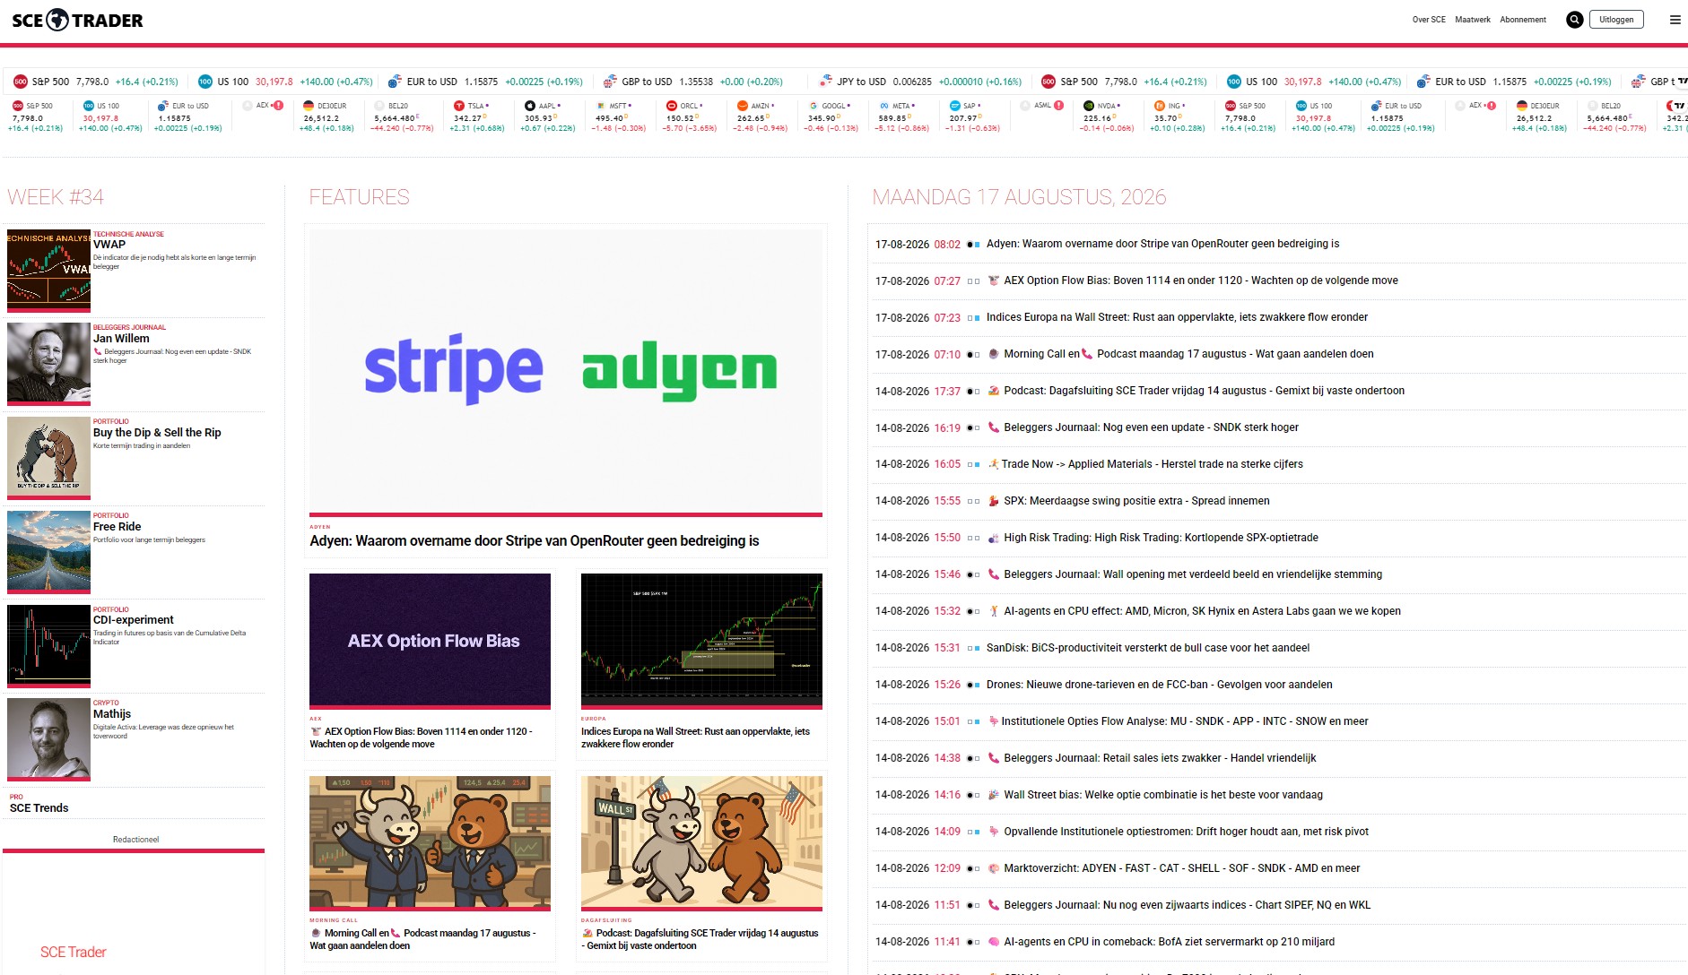Viewport: 1688px width, 975px height.
Task: Click the icon in the 15:32 AI-agents row
Action: coord(993,611)
